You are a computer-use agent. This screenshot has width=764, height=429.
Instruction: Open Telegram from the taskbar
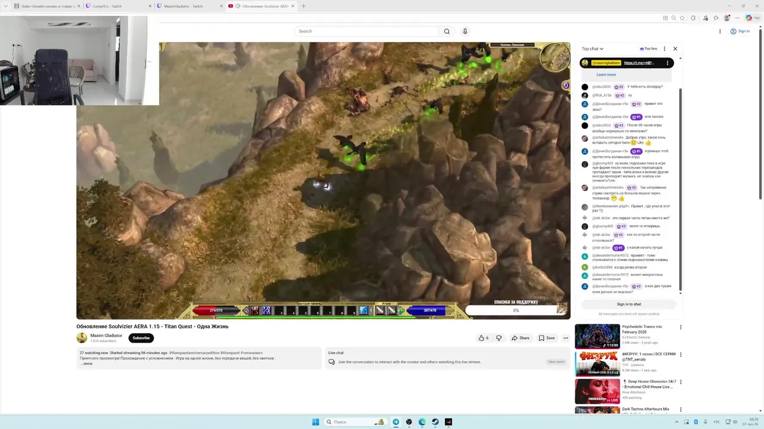(x=395, y=422)
